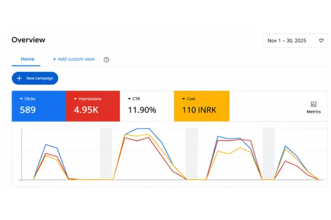Image resolution: width=331 pixels, height=220 pixels.
Task: Click the Overview heading
Action: coord(28,40)
